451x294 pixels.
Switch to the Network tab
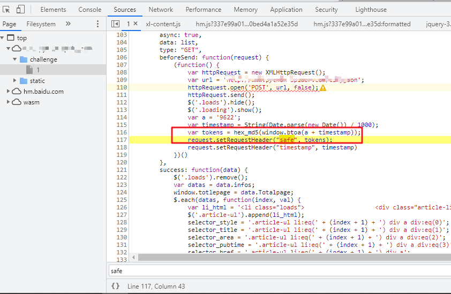click(161, 10)
